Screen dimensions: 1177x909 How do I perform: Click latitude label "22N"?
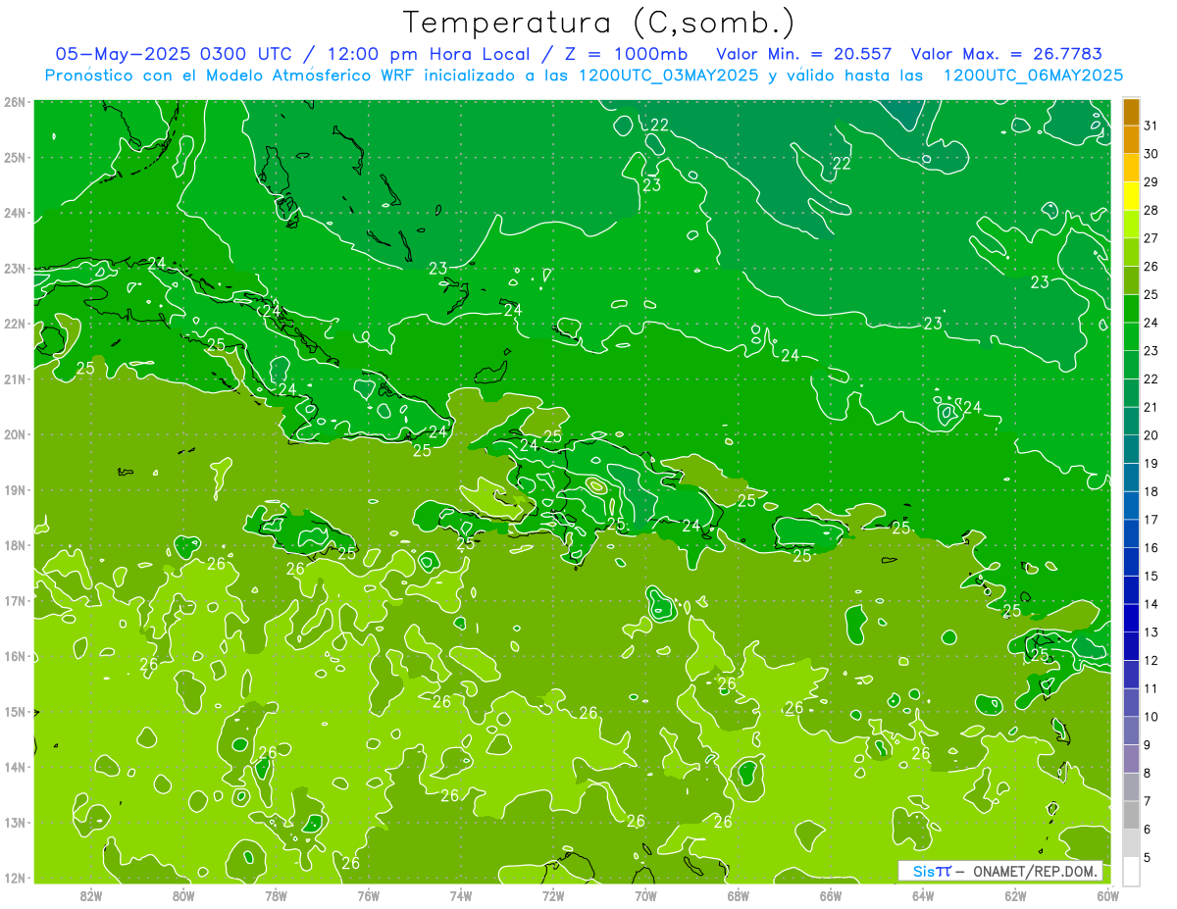coord(15,323)
